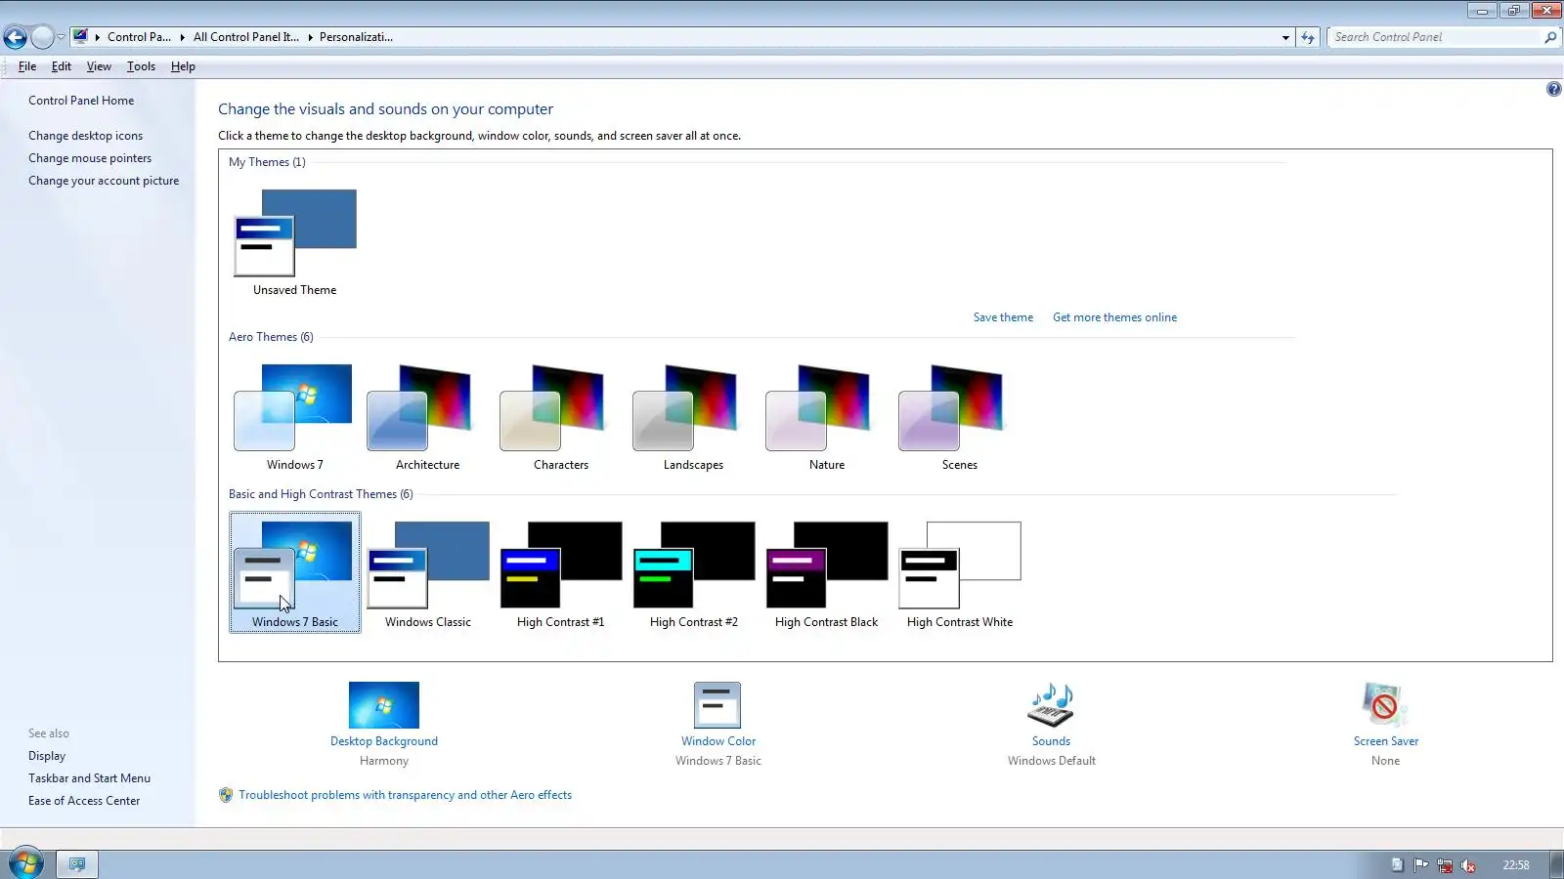Focus the Search Control Panel field
The image size is (1564, 879).
tap(1437, 37)
